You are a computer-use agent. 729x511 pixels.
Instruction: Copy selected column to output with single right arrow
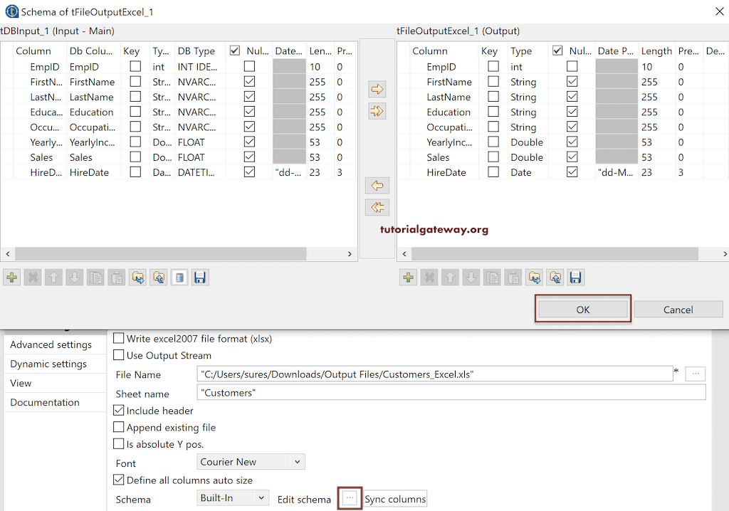pos(377,90)
